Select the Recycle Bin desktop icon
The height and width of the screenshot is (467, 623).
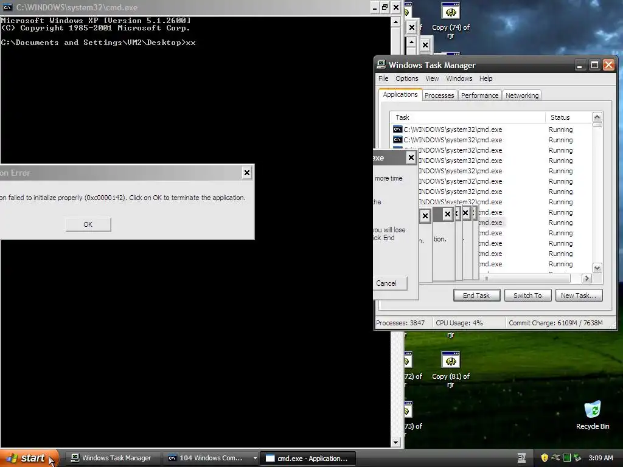pos(593,415)
